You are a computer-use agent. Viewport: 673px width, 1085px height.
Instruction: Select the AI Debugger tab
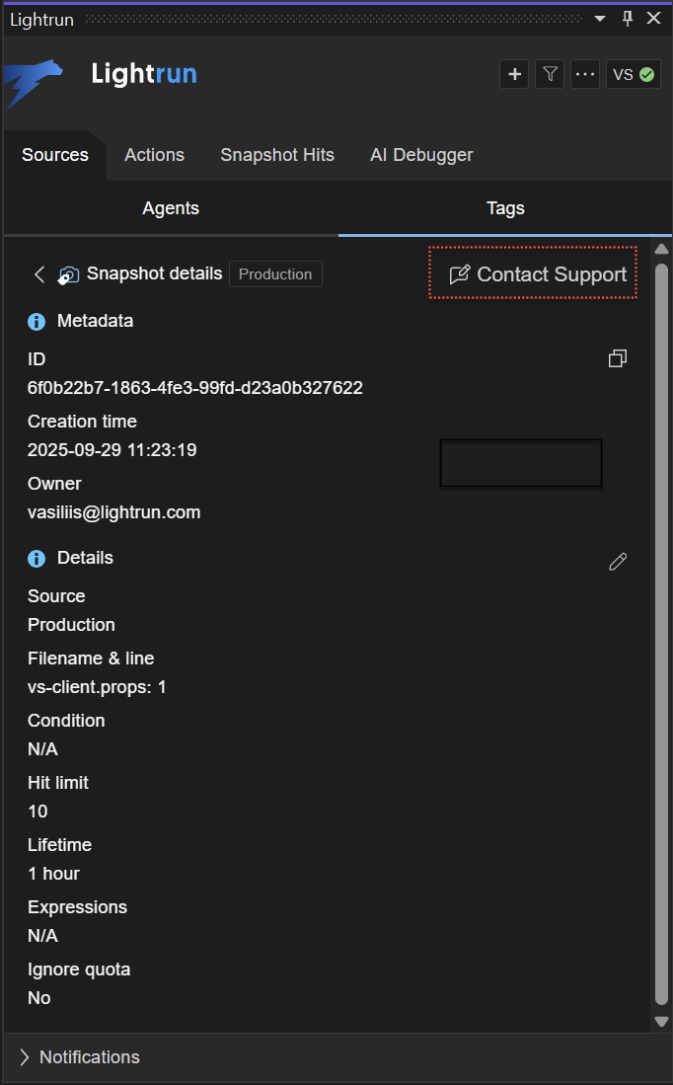421,155
